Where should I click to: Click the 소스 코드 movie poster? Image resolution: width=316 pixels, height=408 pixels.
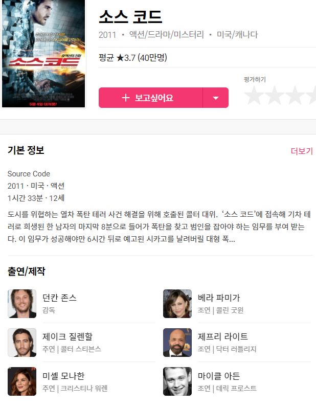[x=43, y=53]
